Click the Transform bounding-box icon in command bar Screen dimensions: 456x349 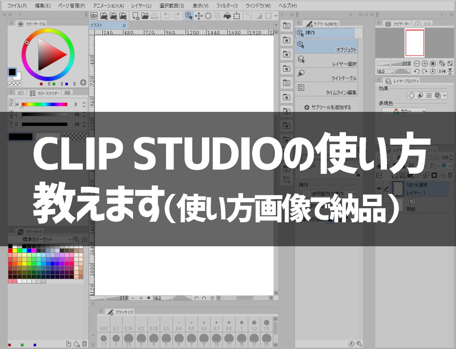pos(237,16)
